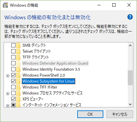The width and height of the screenshot is (137, 122).
Task: Expand インターネット インフォメーション サービス node
Action: pos(8,105)
